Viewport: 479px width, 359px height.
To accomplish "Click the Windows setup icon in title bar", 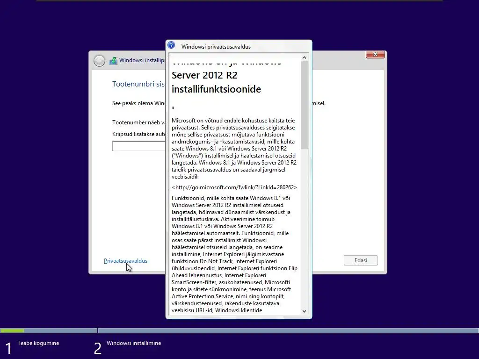I will [x=113, y=60].
